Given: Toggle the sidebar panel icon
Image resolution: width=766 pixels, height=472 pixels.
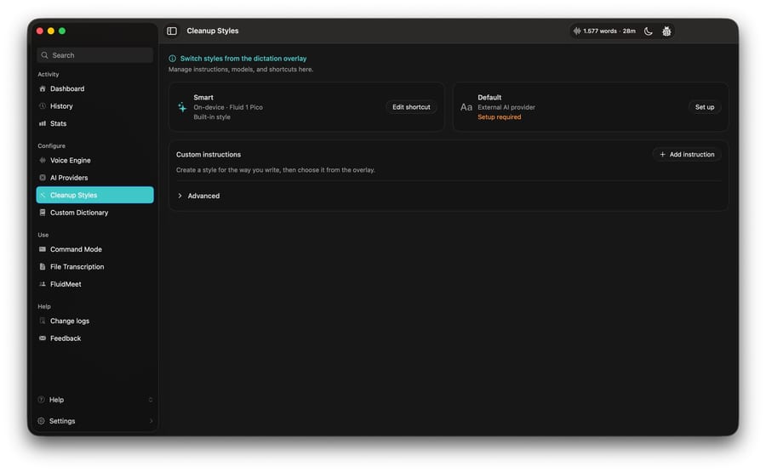Looking at the screenshot, I should (x=171, y=31).
